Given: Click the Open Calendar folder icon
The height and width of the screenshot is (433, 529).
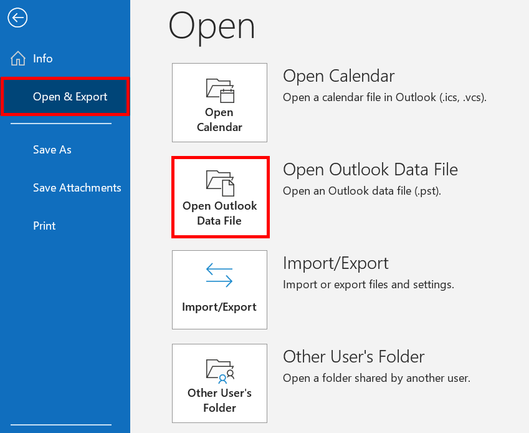Looking at the screenshot, I should [x=219, y=91].
